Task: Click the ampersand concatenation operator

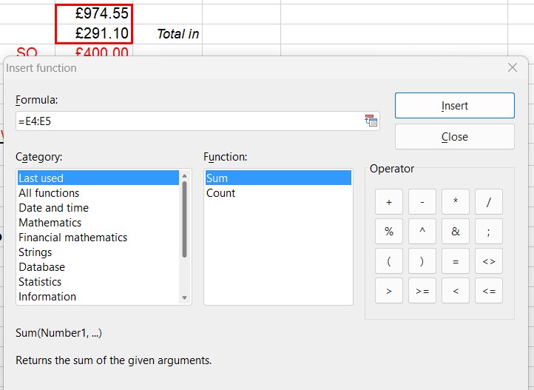Action: tap(456, 232)
